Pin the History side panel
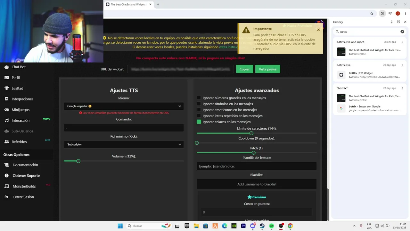410x231 pixels. (391, 22)
